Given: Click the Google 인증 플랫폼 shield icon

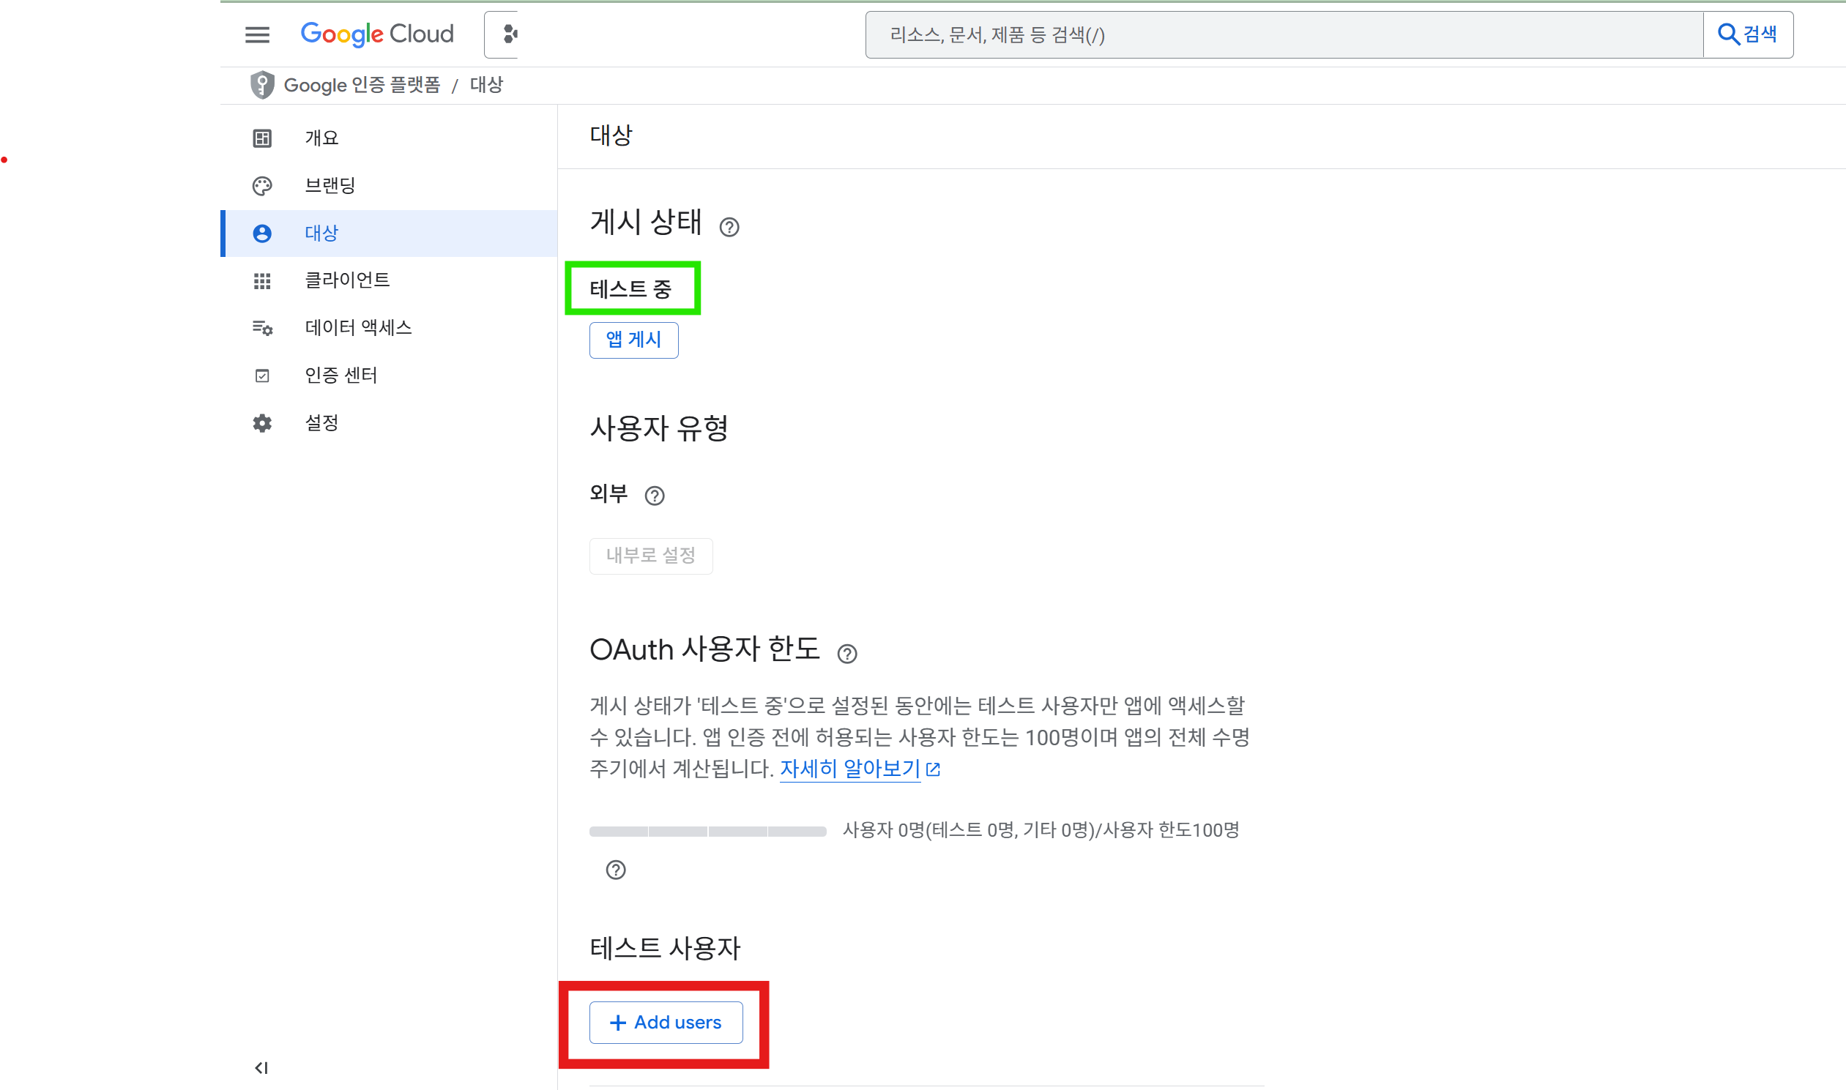Looking at the screenshot, I should click(262, 85).
